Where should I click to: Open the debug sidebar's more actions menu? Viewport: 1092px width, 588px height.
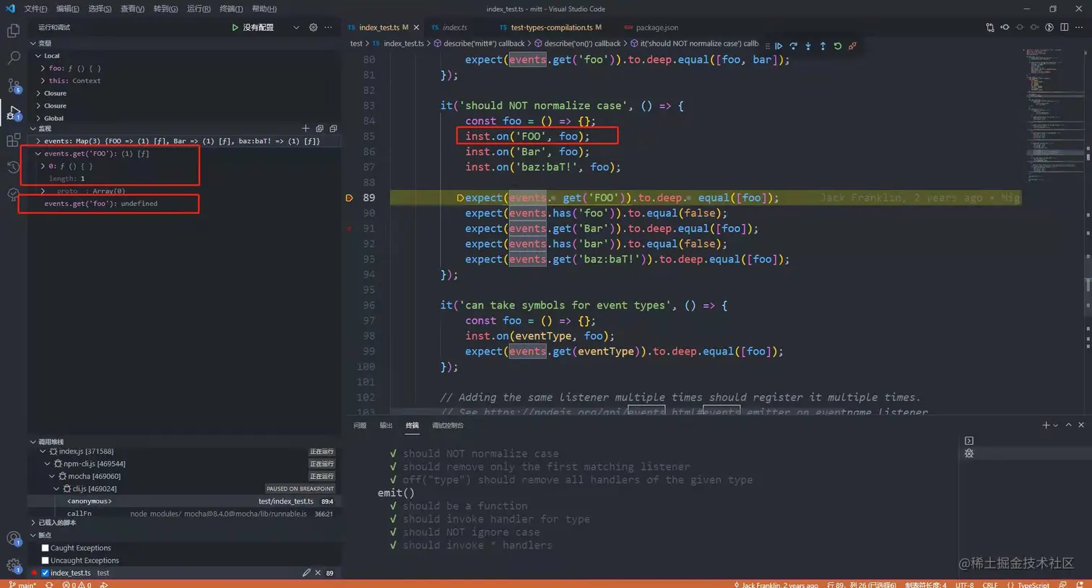(329, 27)
